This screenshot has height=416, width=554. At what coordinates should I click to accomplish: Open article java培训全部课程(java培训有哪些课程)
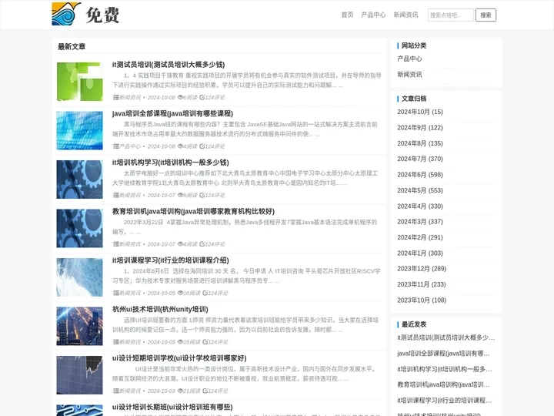click(x=172, y=113)
